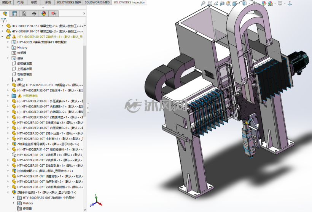Collapse HTY-6002EP.30-00T Z轴组件<1>
This screenshot has width=312, height=212.
point(2,37)
